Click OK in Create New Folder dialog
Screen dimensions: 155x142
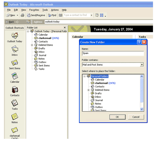click(118, 117)
